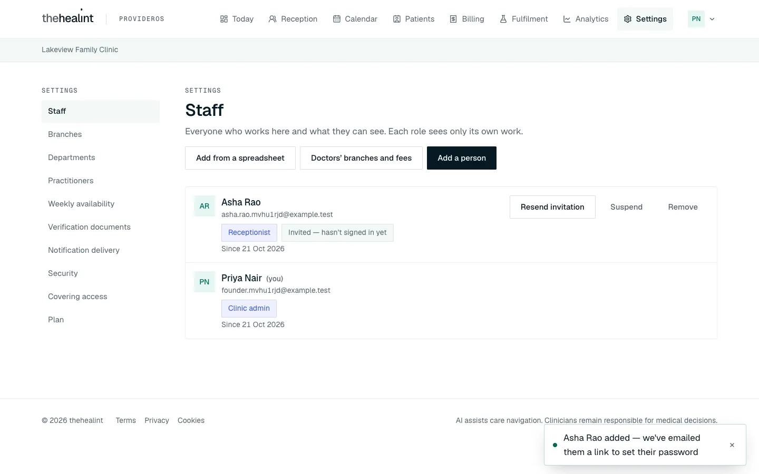Click the Invited — hasn't signed in yet badge
This screenshot has height=474, width=759.
pyautogui.click(x=337, y=233)
